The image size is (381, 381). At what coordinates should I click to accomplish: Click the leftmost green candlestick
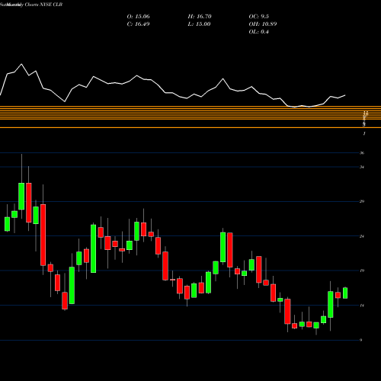pos(7,224)
